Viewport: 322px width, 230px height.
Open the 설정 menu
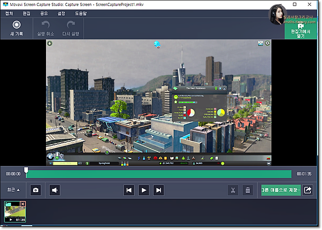[x=61, y=13]
